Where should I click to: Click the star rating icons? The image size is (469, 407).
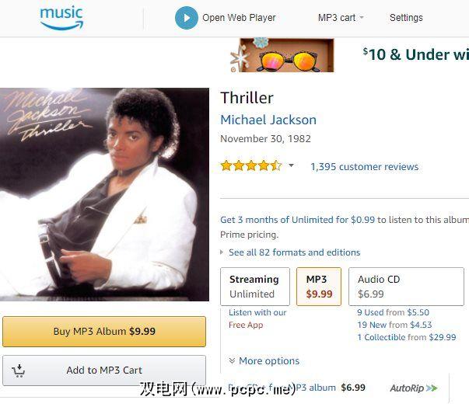251,165
